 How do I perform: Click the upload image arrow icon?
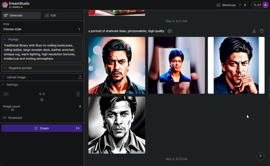(x=80, y=77)
